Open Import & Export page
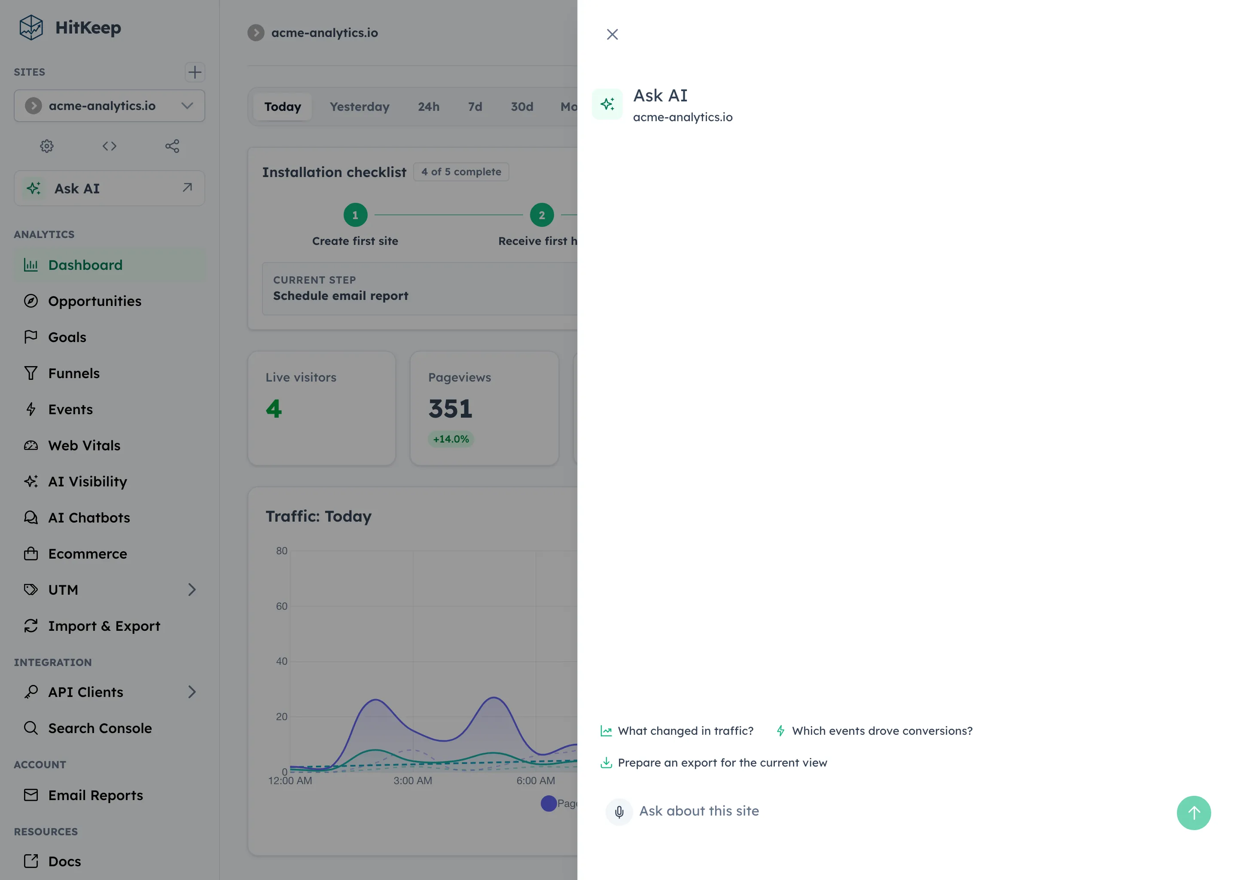The image size is (1237, 880). point(110,626)
